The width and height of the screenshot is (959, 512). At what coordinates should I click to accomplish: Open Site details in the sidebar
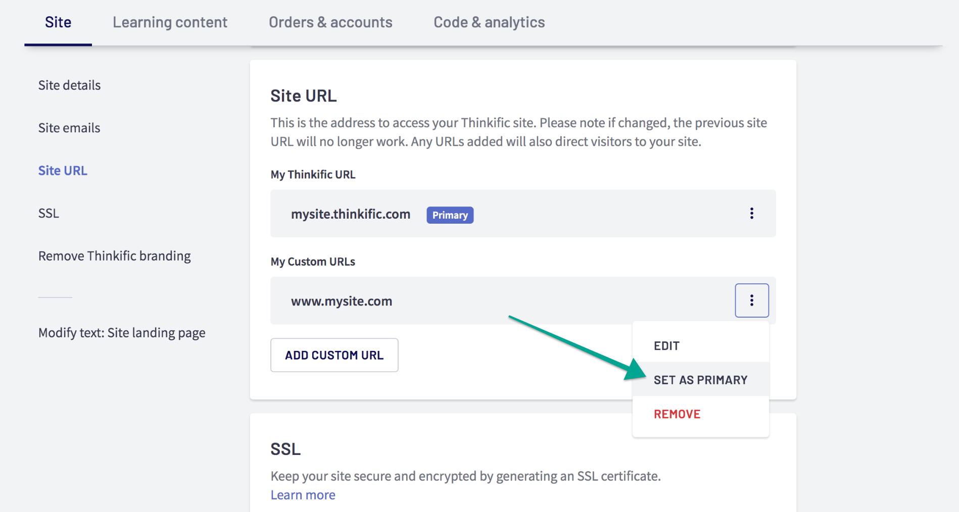coord(69,85)
